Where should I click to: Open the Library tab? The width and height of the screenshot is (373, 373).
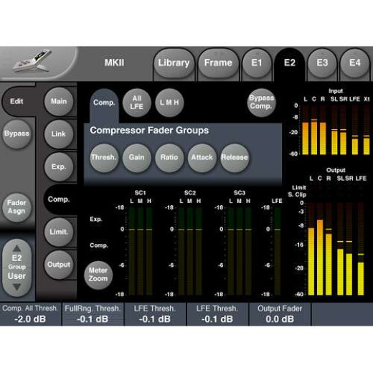(x=174, y=63)
